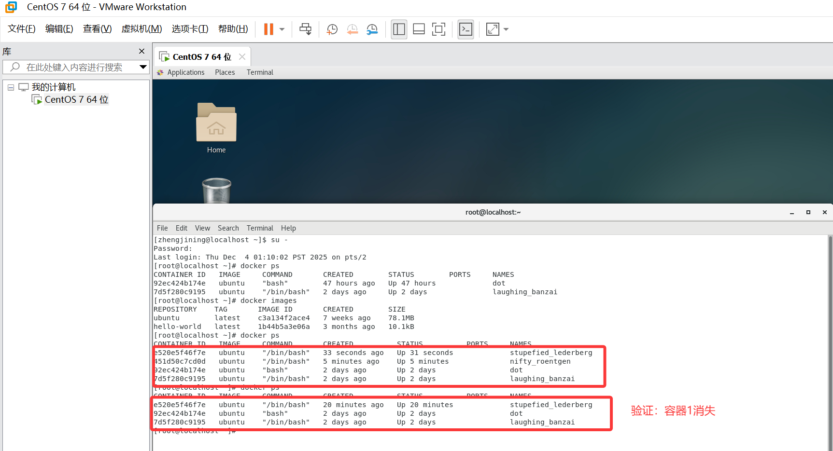Send Ctrl+Alt+Del to the guest
Viewport: 833px width, 451px height.
[x=305, y=29]
